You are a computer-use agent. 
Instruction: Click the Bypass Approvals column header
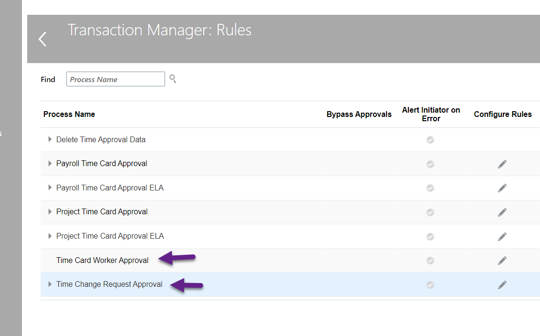[x=359, y=114]
